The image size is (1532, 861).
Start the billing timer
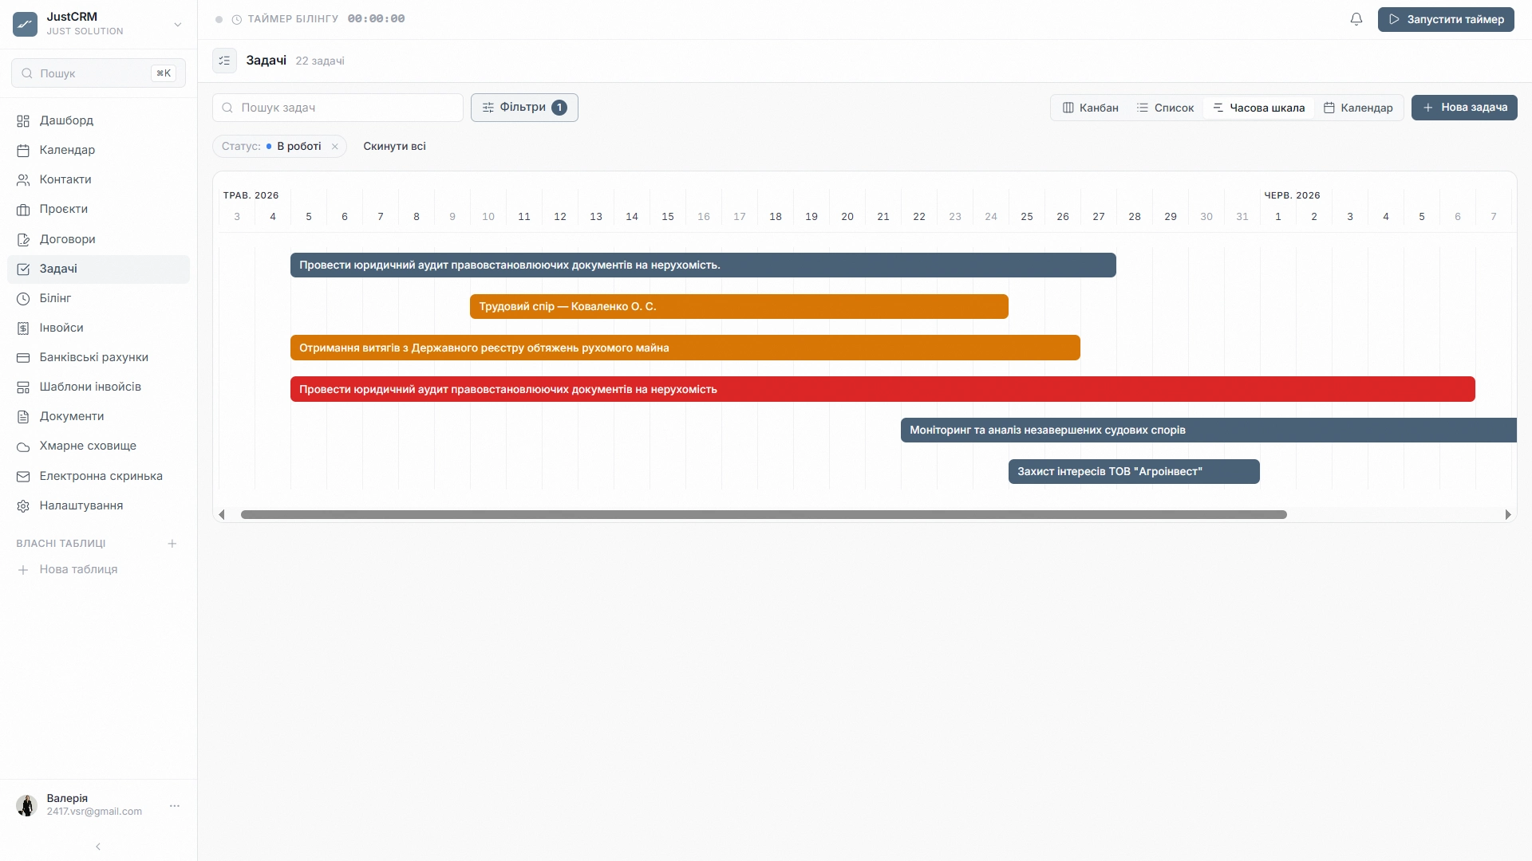tap(1446, 19)
